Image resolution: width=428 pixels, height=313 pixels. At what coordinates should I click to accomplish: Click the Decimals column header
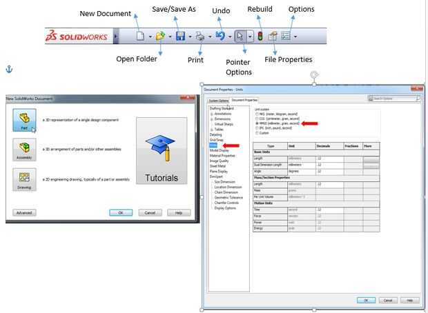coord(329,146)
